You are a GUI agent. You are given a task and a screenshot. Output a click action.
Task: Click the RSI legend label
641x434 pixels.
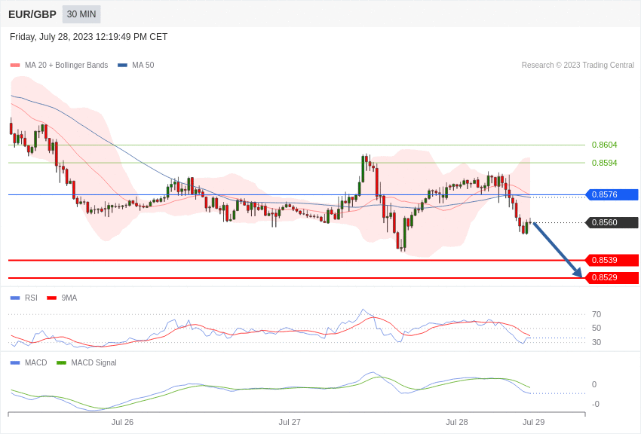pos(31,298)
